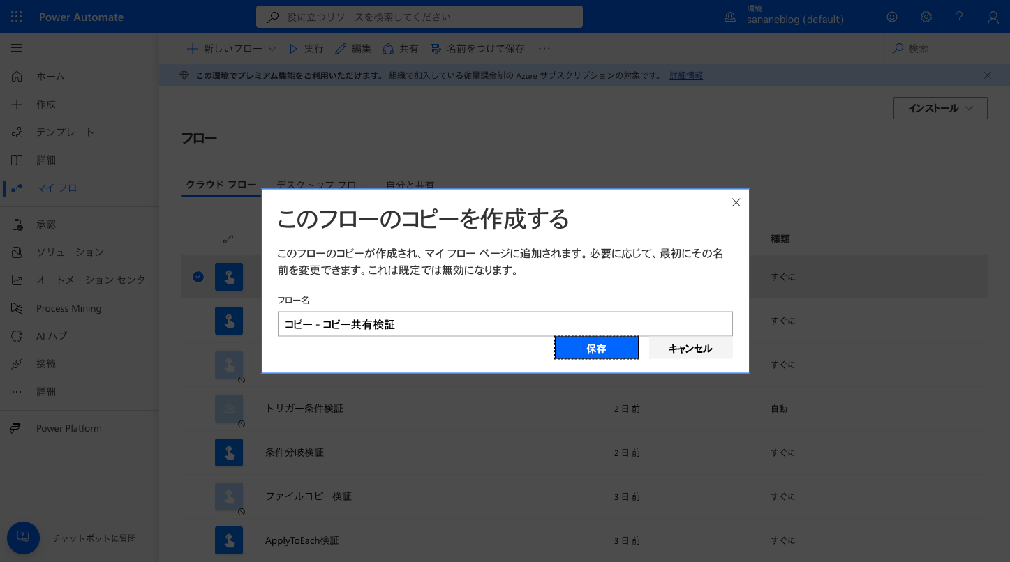Click the ApplyToEach検証 row flow icon
The image size is (1010, 562).
pyautogui.click(x=229, y=540)
